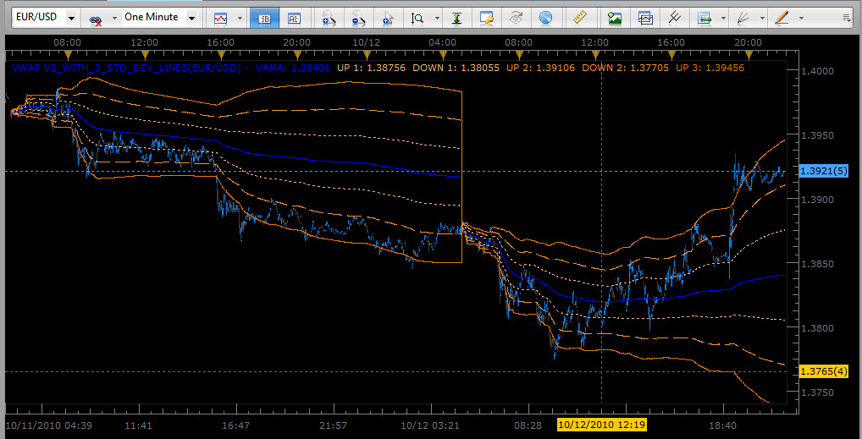This screenshot has width=862, height=439.
Task: Click the 08:28 time axis label
Action: click(x=528, y=425)
